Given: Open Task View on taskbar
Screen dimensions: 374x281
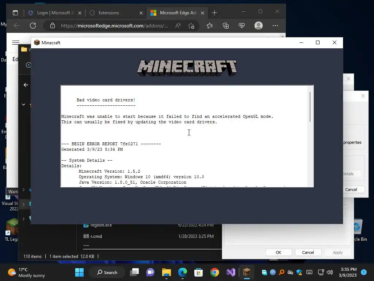Looking at the screenshot, I should pyautogui.click(x=134, y=272).
